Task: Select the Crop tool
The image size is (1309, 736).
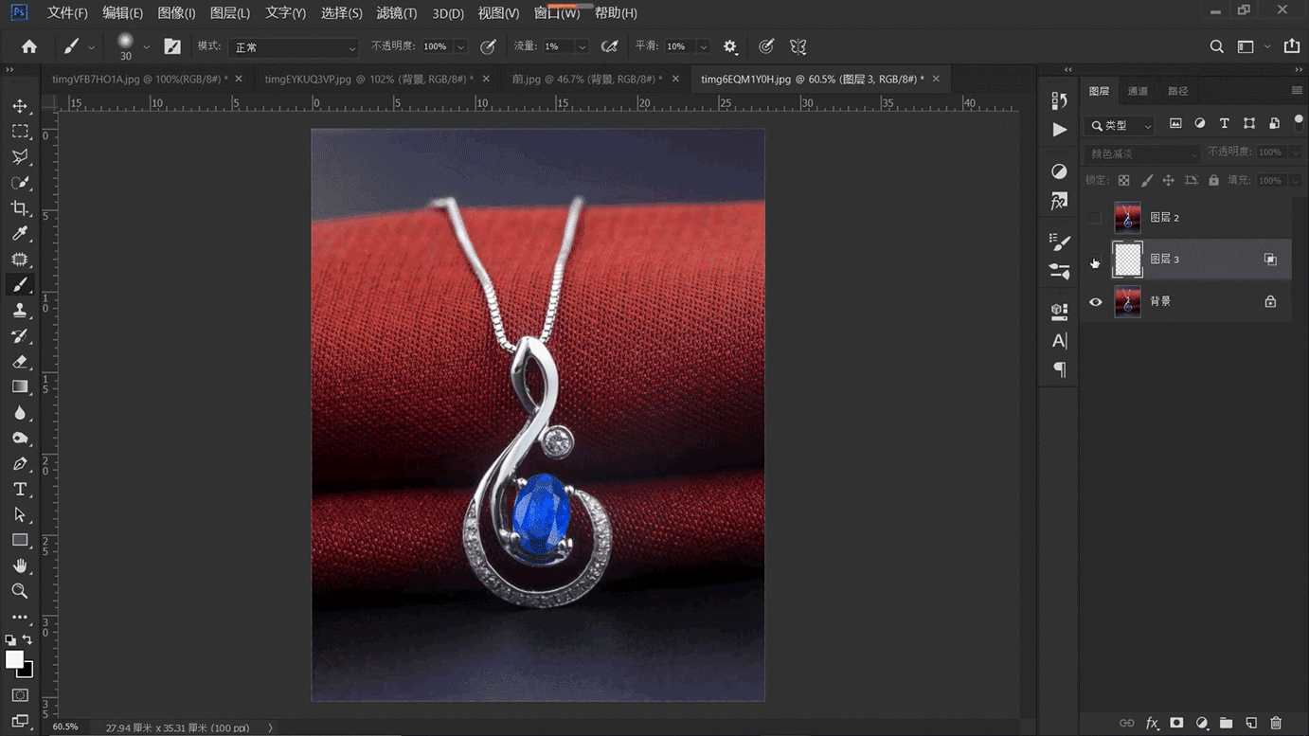Action: pos(20,208)
